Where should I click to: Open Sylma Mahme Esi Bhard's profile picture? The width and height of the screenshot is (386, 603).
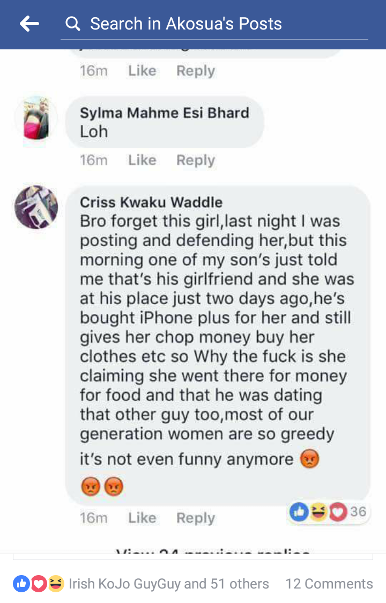tap(36, 118)
